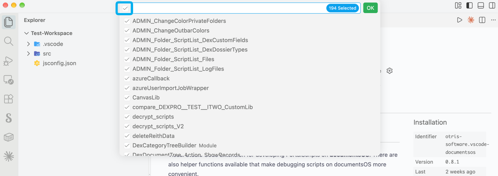Click the split editor icon
498x176 pixels.
(x=482, y=20)
